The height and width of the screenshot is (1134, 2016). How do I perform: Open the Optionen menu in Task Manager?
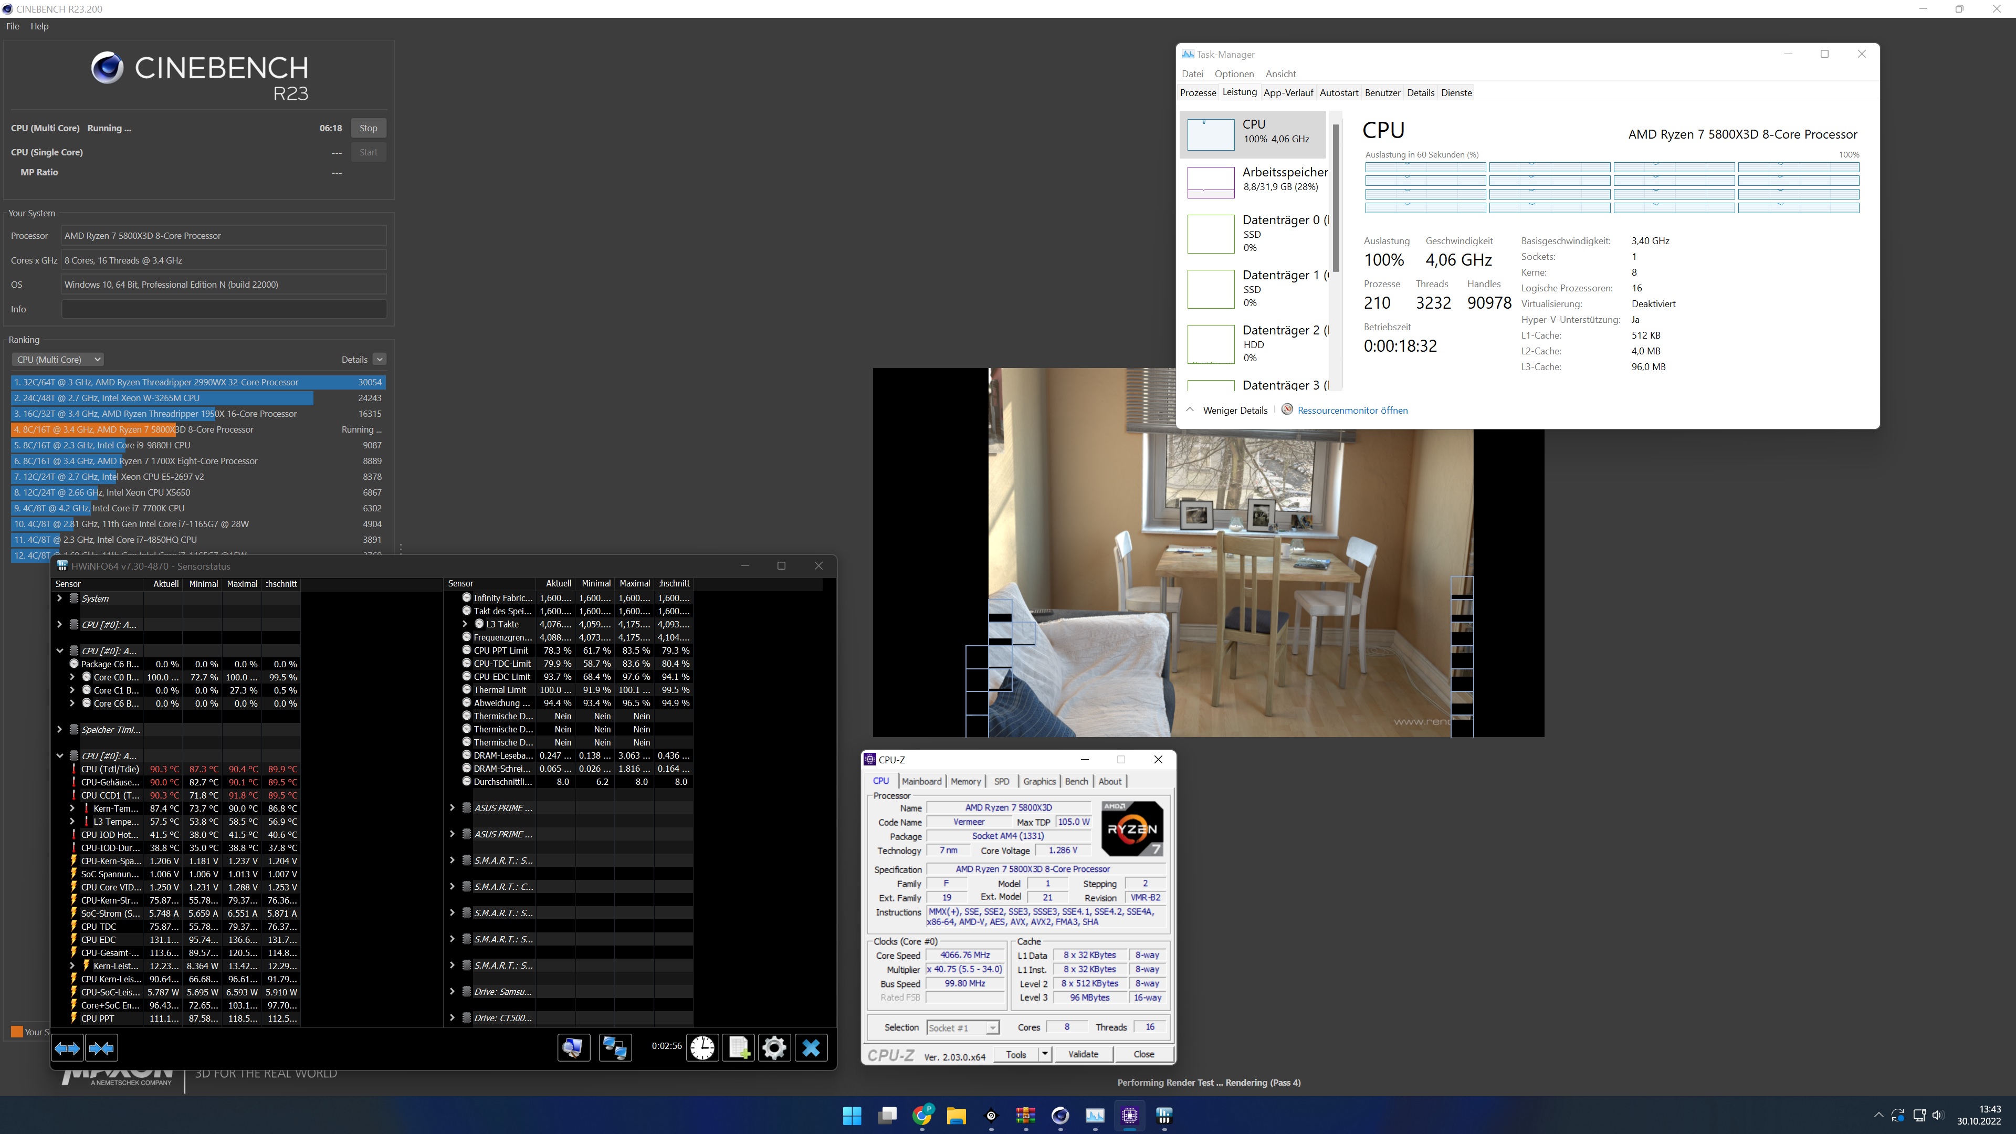(x=1233, y=73)
